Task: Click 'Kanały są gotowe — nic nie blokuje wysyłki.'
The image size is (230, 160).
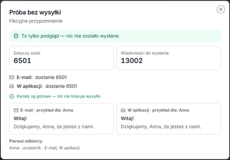Action: click(59, 96)
